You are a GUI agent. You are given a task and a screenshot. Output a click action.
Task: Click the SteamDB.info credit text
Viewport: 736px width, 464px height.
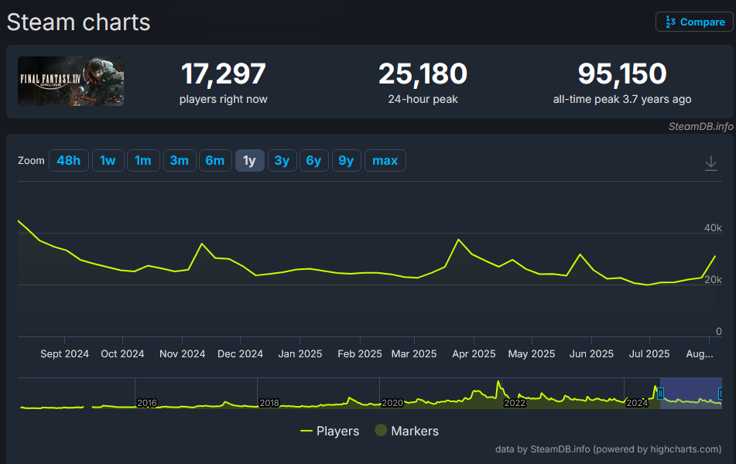pyautogui.click(x=701, y=126)
